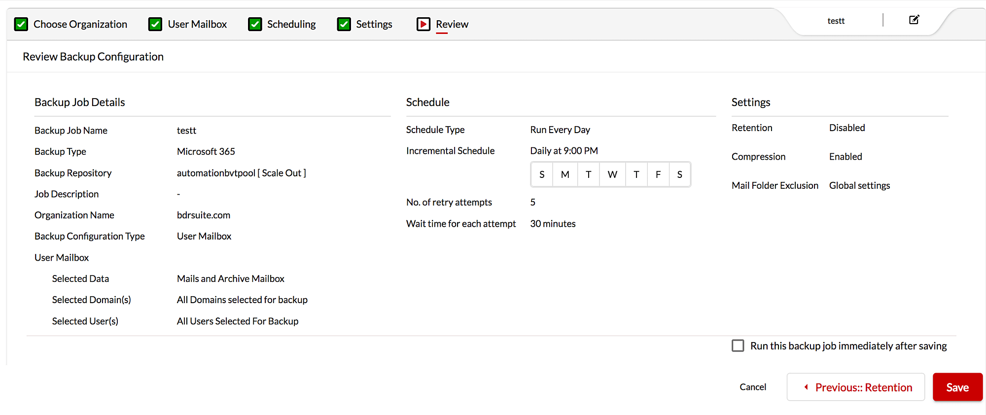Switch to the Settings step
Viewport: 986px width, 415px height.
point(374,24)
